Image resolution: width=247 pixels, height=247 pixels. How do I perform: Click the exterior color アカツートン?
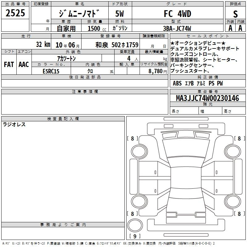pyautogui.click(x=66, y=59)
